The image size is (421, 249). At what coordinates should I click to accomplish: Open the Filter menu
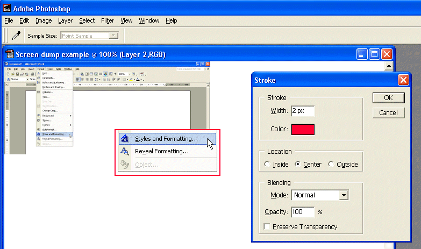coord(108,20)
